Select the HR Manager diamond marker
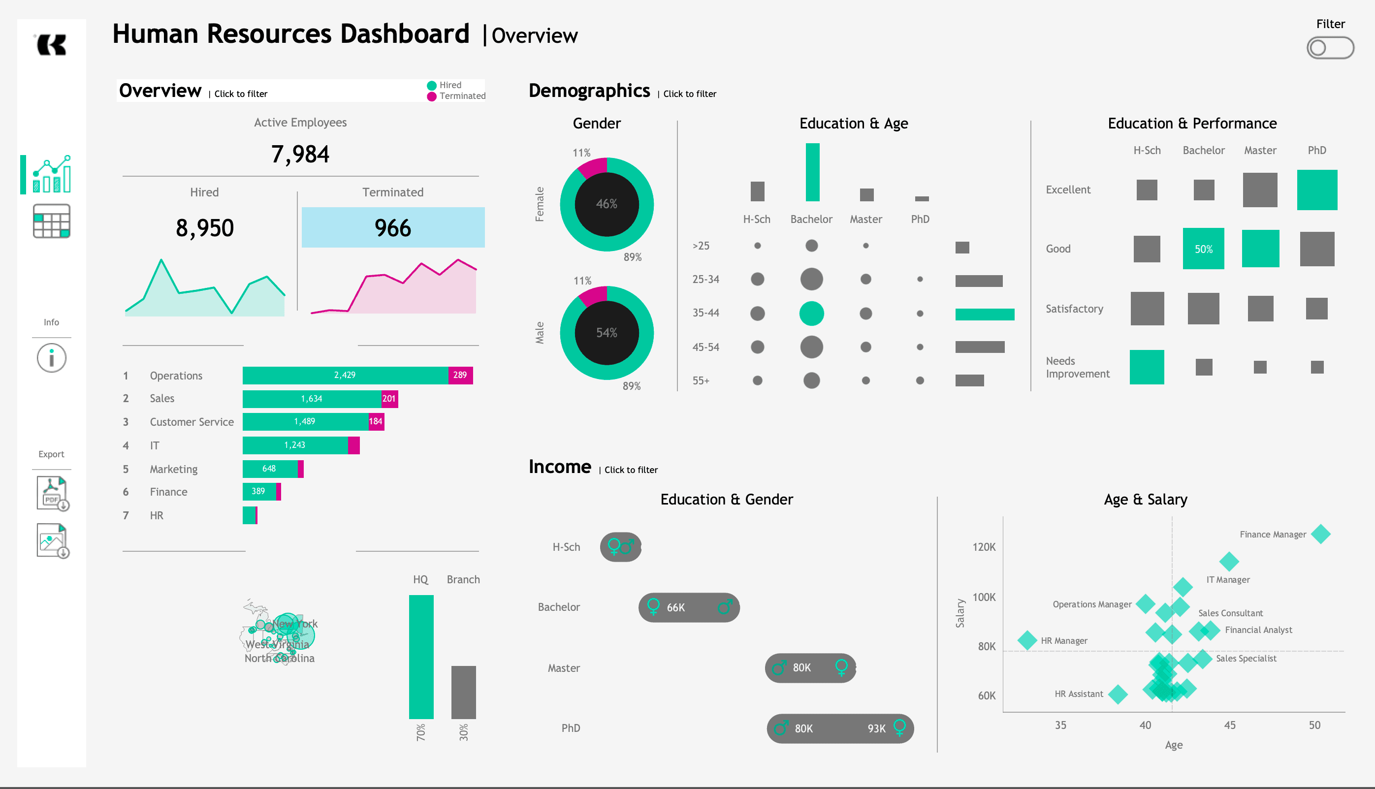This screenshot has width=1375, height=789. pyautogui.click(x=1027, y=640)
